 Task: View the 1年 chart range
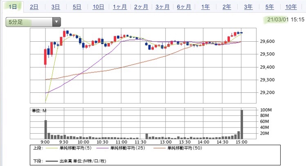[205, 7]
